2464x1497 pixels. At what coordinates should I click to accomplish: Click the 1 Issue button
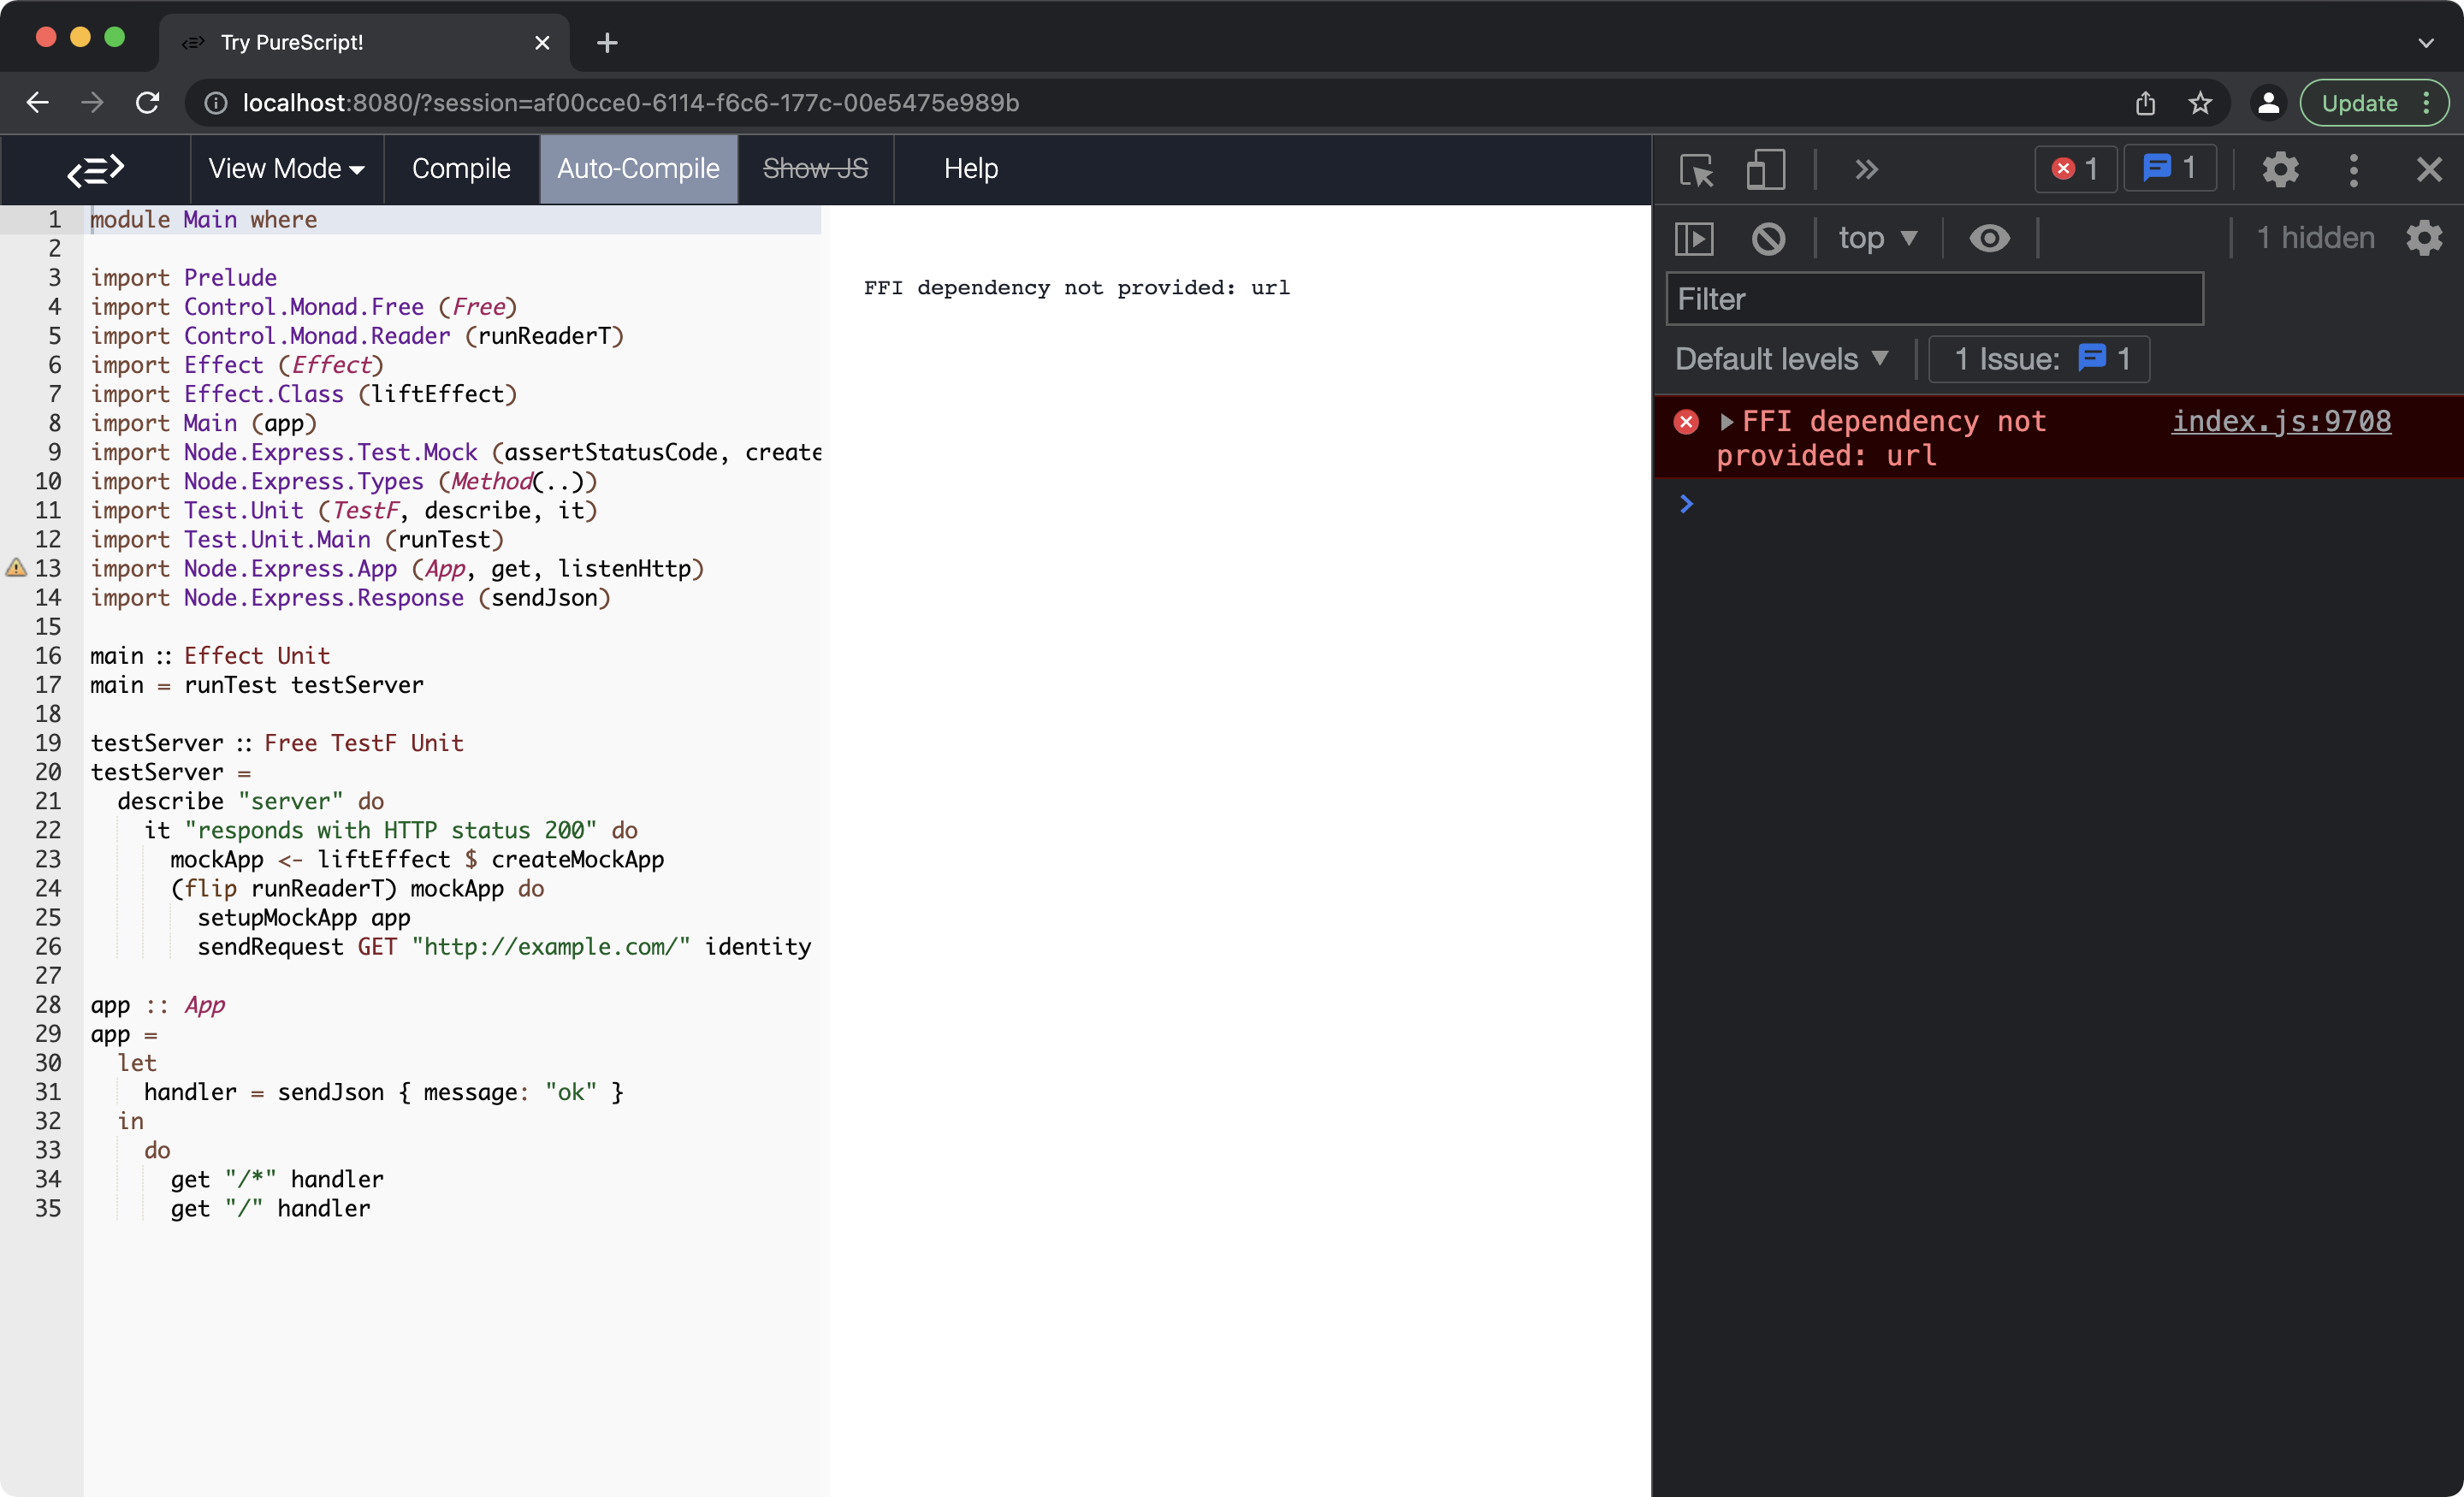2040,359
